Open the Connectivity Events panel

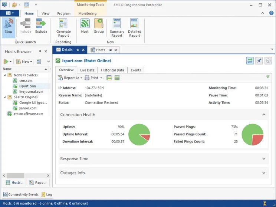pos(21,194)
